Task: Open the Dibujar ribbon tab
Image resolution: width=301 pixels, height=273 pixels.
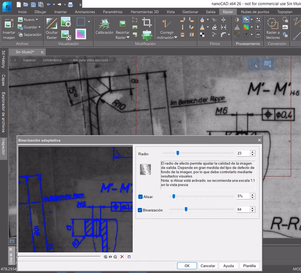Action: coord(40,12)
